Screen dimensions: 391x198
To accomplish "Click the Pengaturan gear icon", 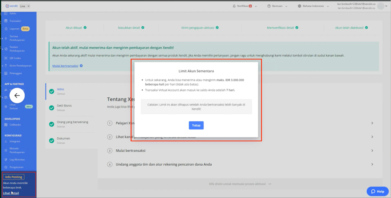I will click(x=6, y=167).
